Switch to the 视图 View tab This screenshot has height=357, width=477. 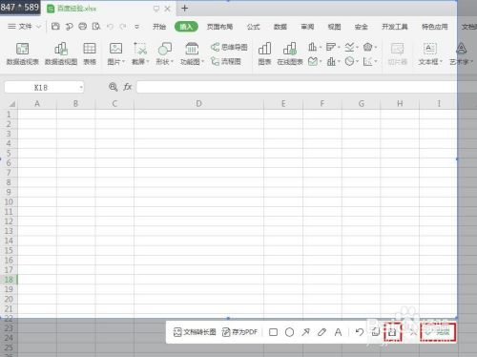point(334,27)
